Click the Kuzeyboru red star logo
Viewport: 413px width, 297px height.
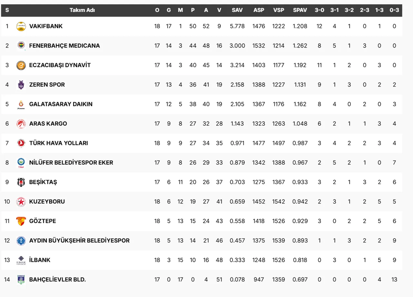pos(21,202)
